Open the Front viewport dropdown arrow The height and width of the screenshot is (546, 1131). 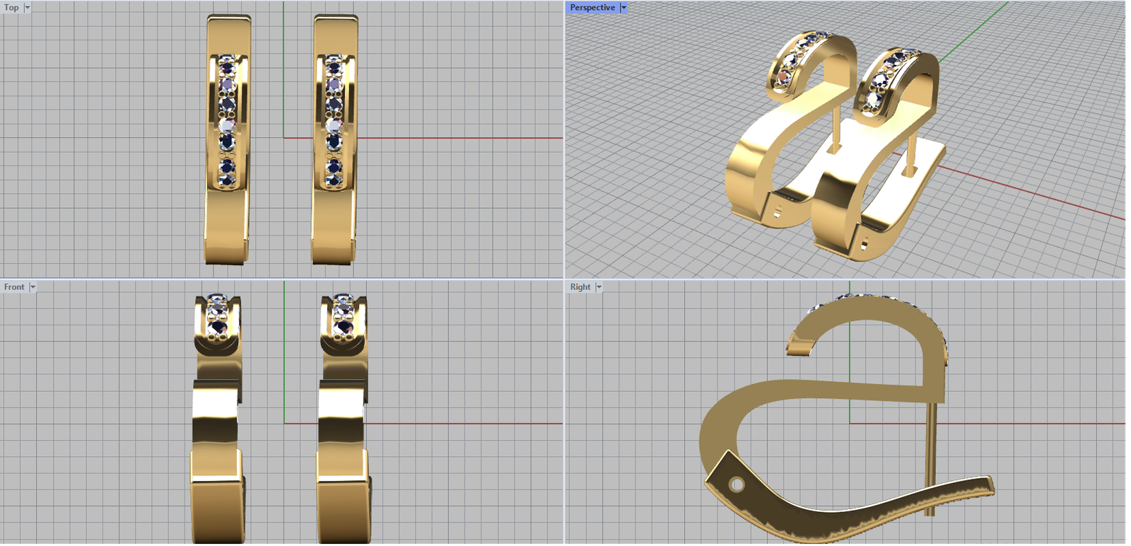click(x=33, y=287)
